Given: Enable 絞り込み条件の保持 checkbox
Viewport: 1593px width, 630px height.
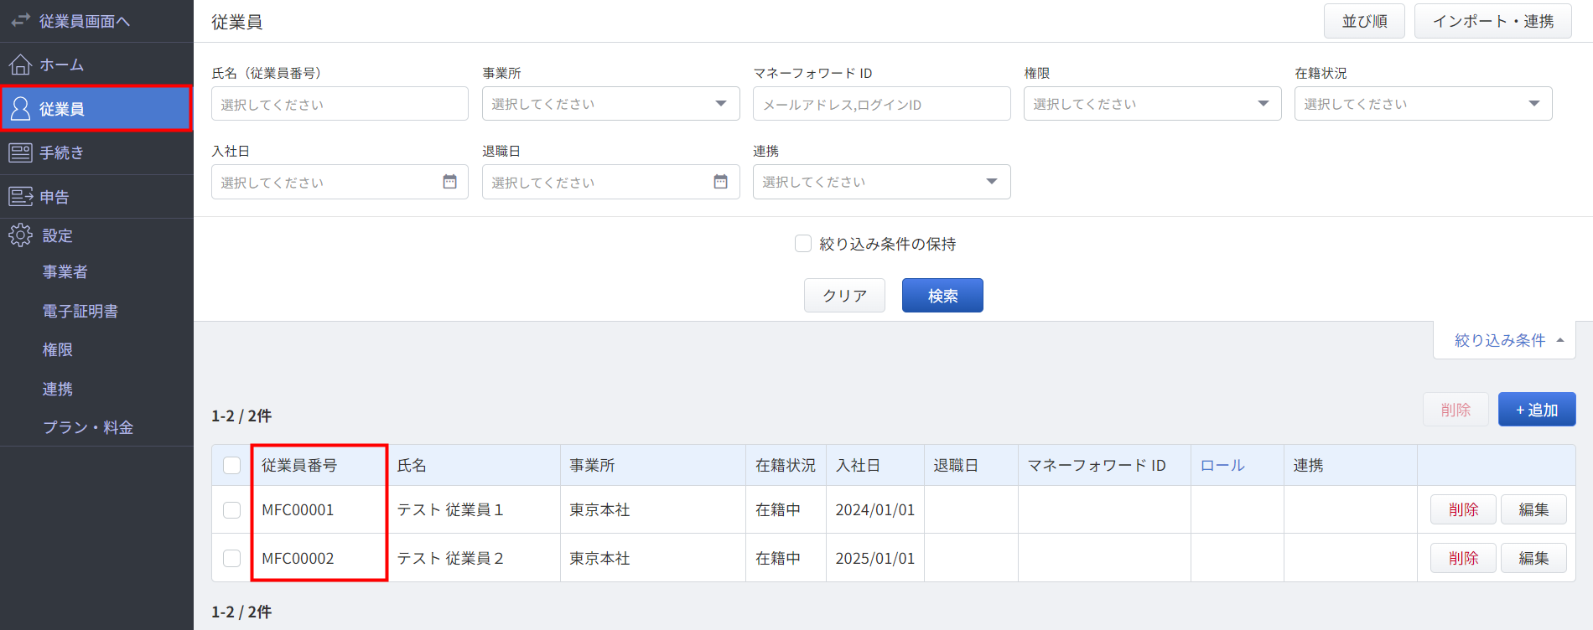Looking at the screenshot, I should click(x=803, y=244).
